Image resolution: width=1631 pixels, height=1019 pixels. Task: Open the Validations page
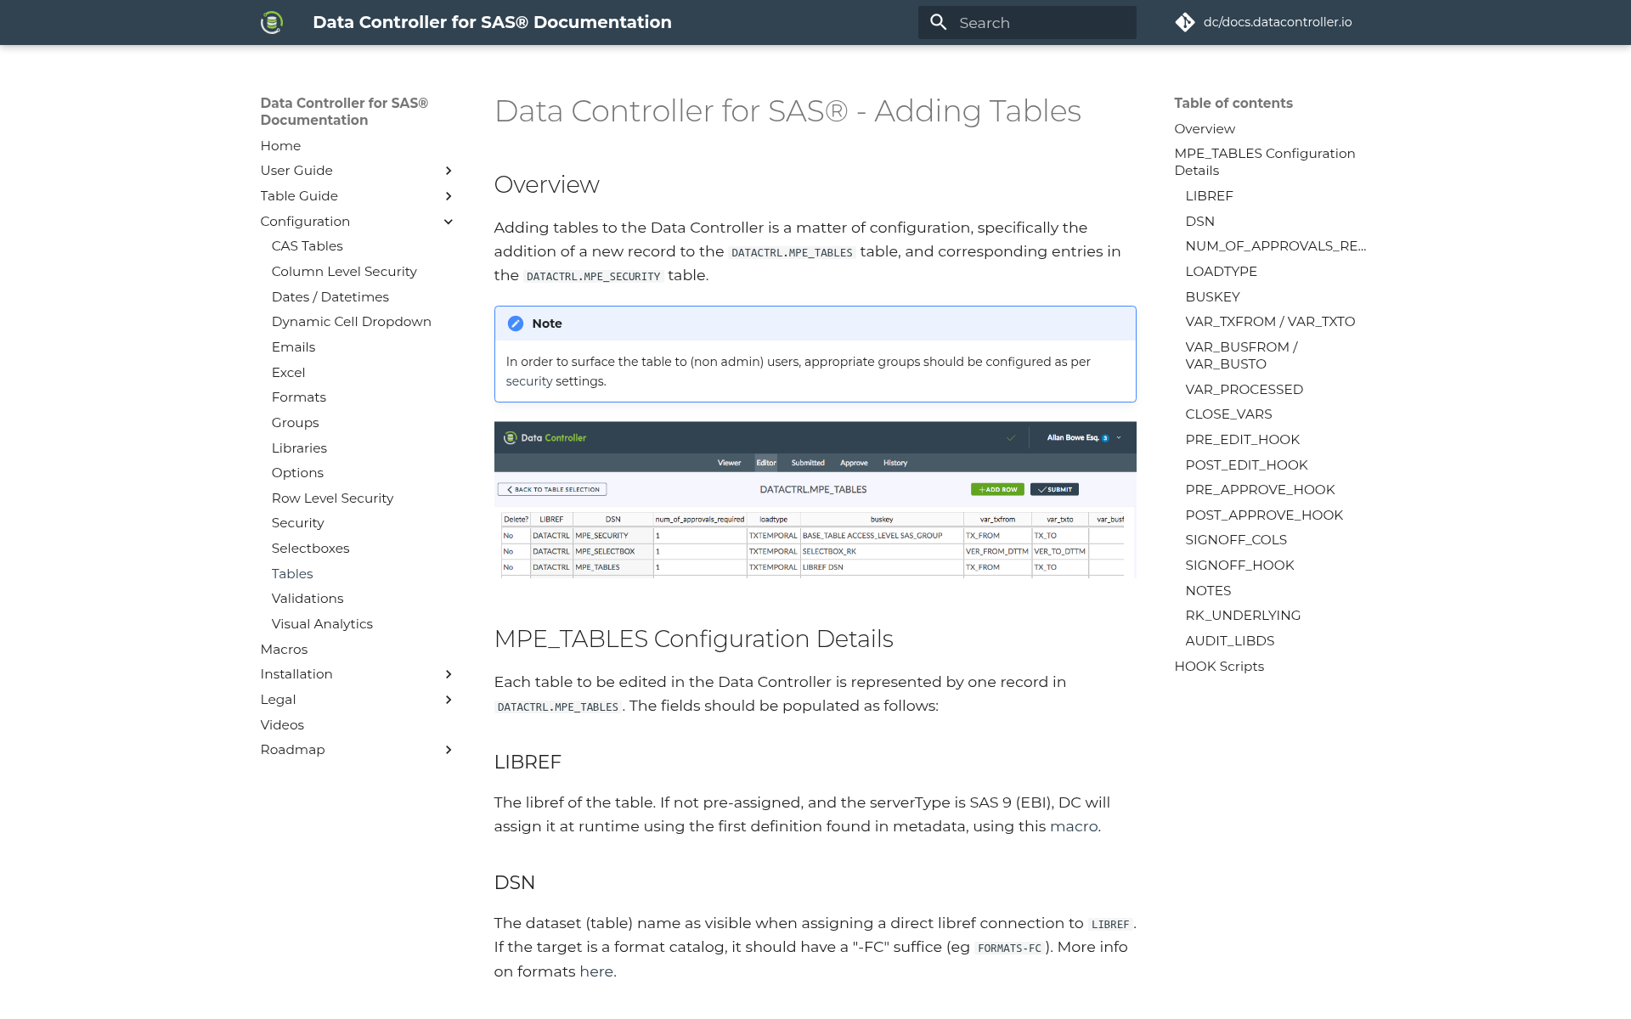(308, 599)
